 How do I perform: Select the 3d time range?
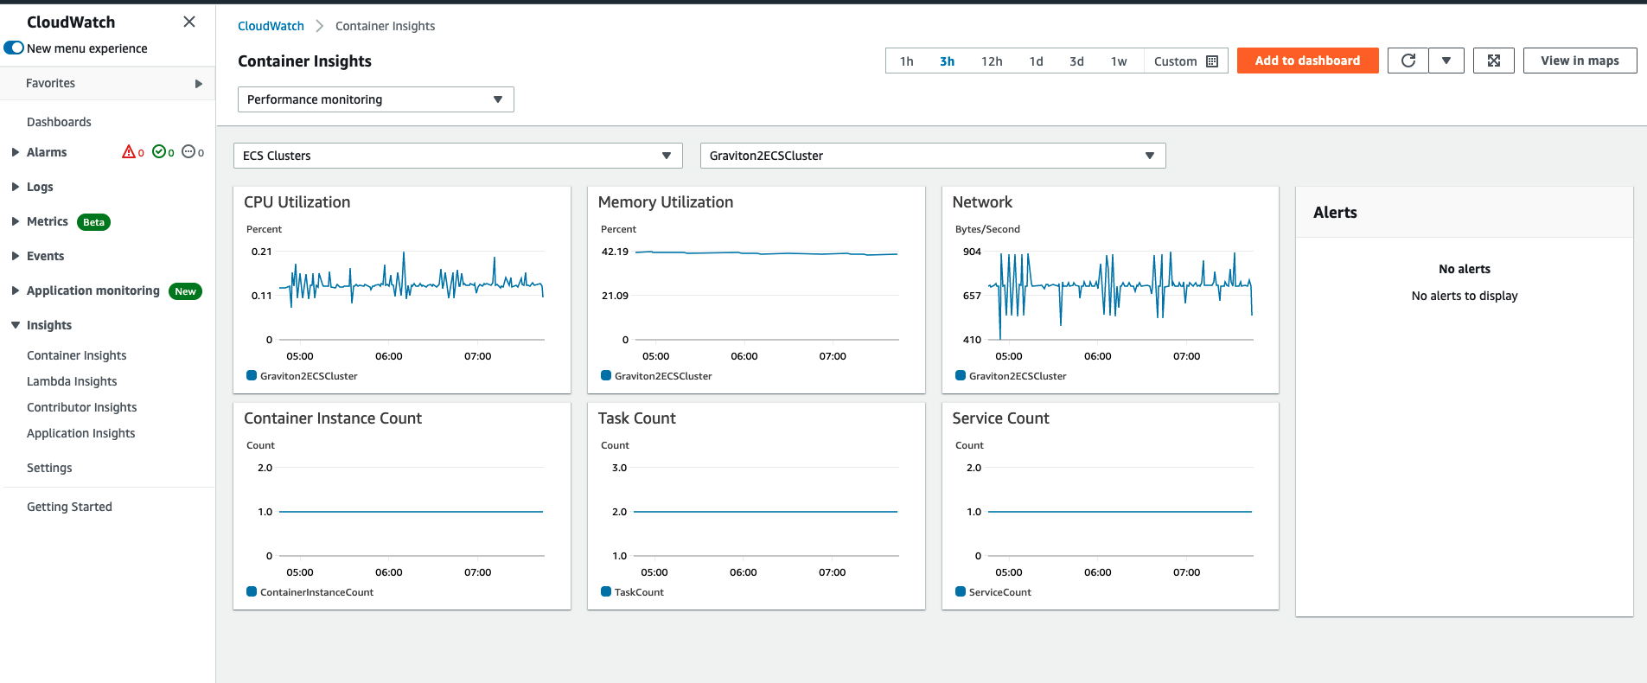[x=1076, y=61]
